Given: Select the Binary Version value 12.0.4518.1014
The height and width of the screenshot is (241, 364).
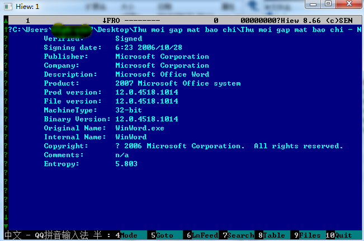Looking at the screenshot, I should [146, 119].
